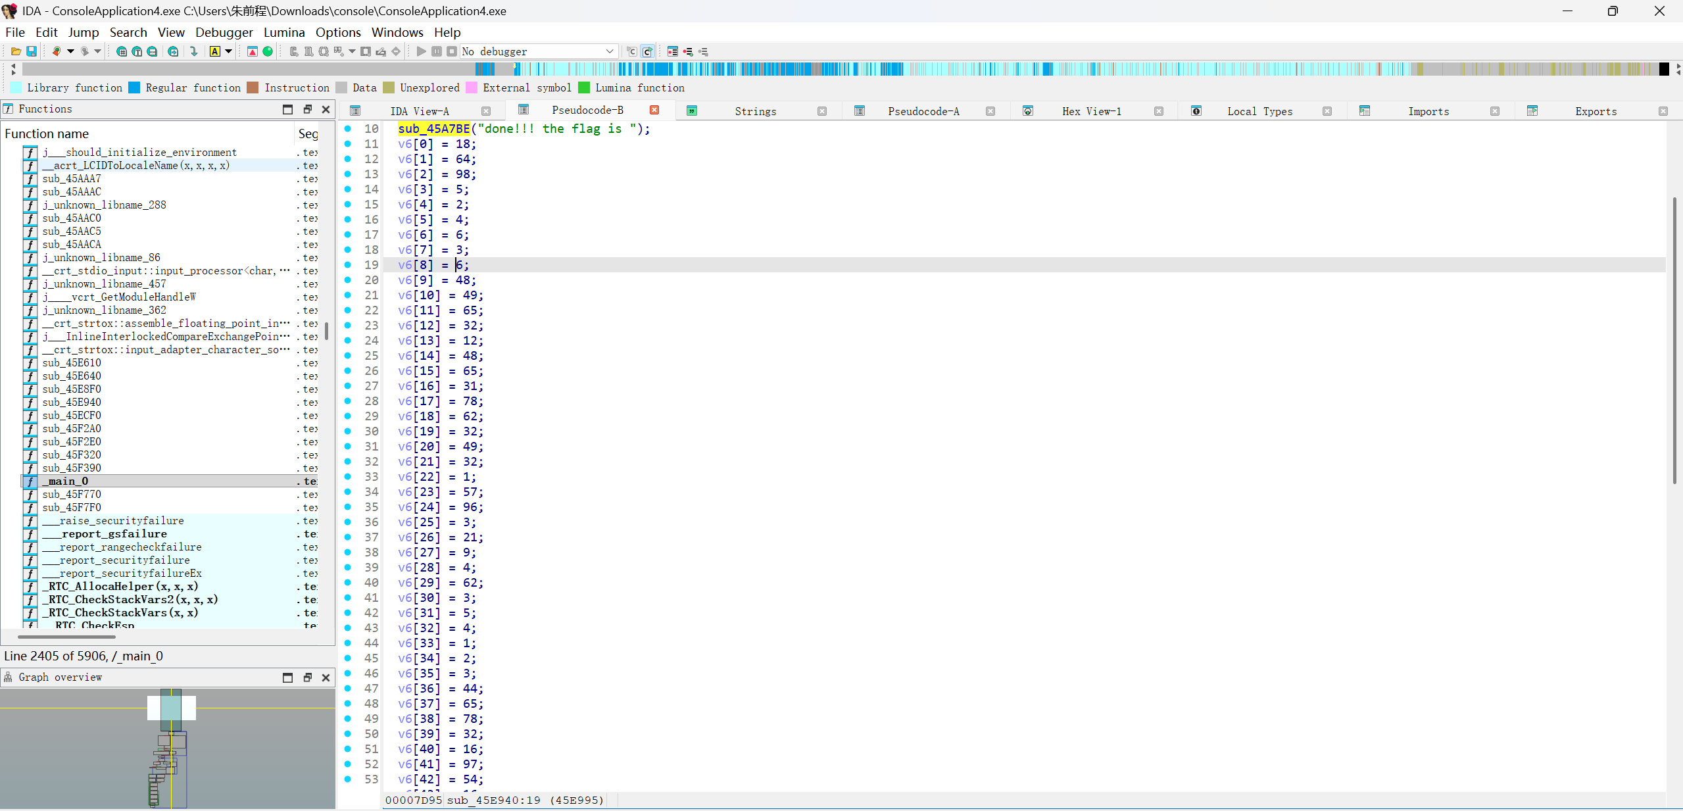Click the open file folder icon
Image resolution: width=1683 pixels, height=811 pixels.
tap(16, 51)
